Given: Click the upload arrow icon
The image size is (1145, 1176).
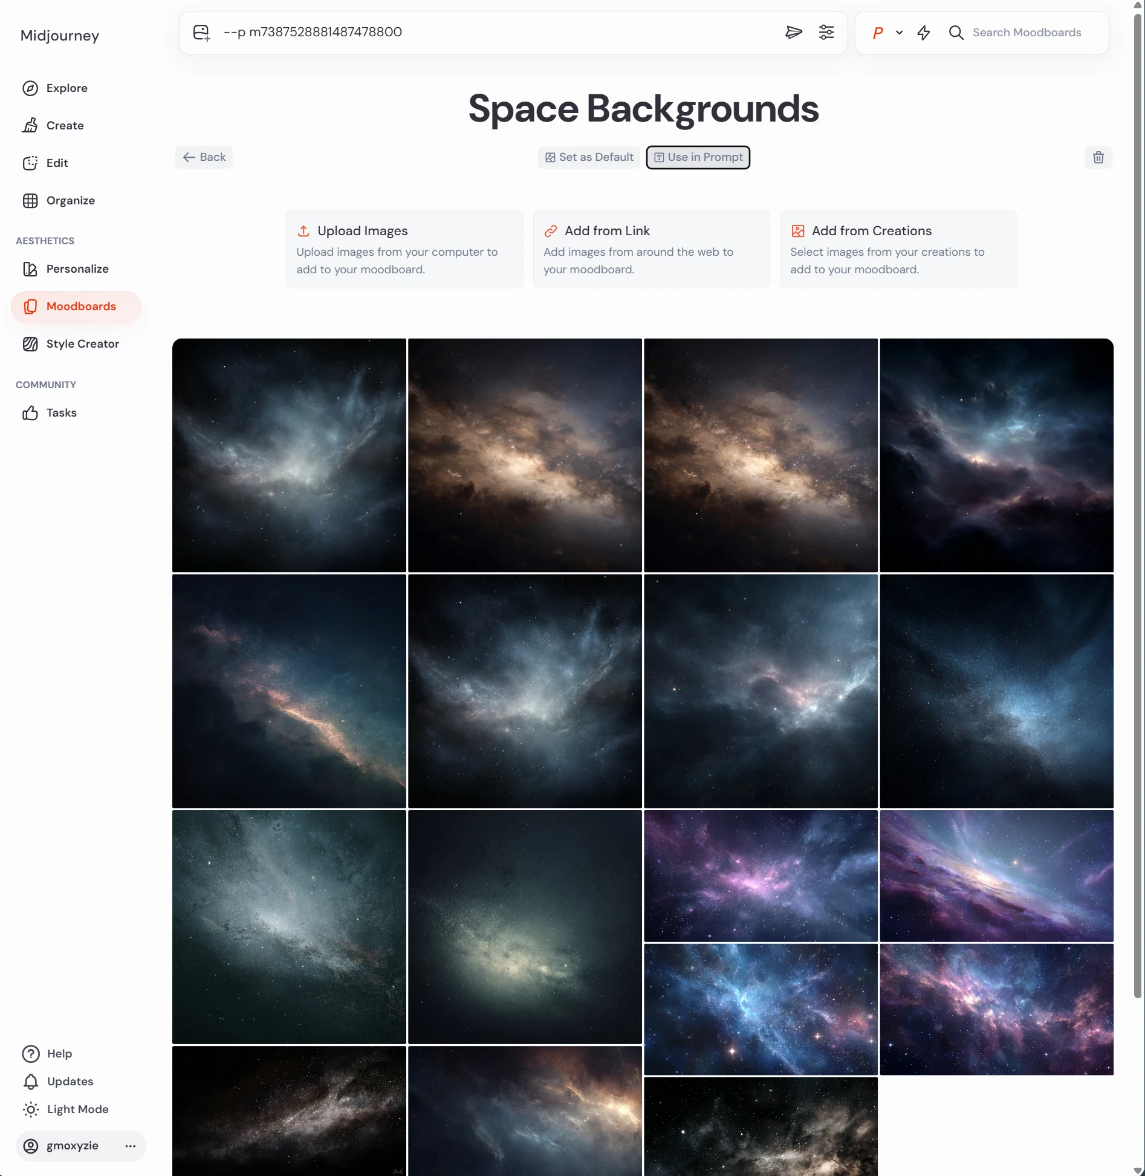Looking at the screenshot, I should (x=303, y=231).
